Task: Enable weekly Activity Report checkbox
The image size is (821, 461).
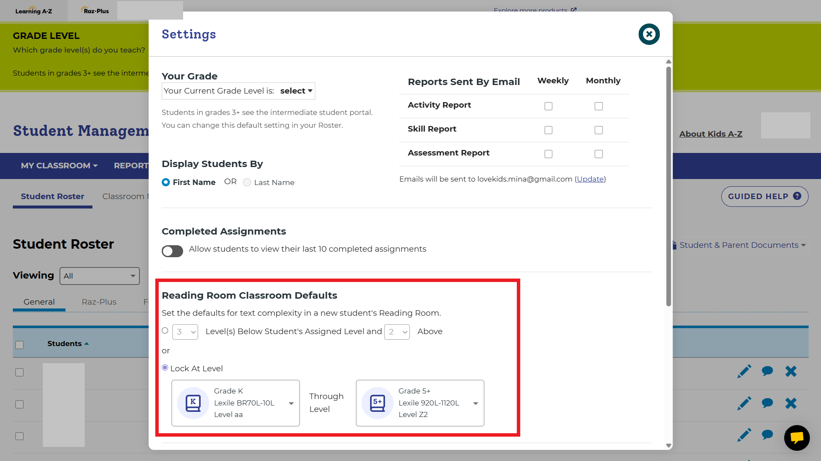Action: pyautogui.click(x=548, y=106)
